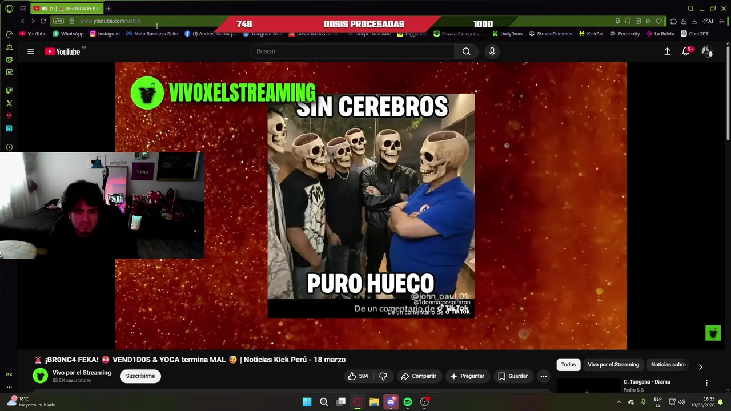Go to YouTube home via logo
This screenshot has width=731, height=411.
[x=63, y=51]
